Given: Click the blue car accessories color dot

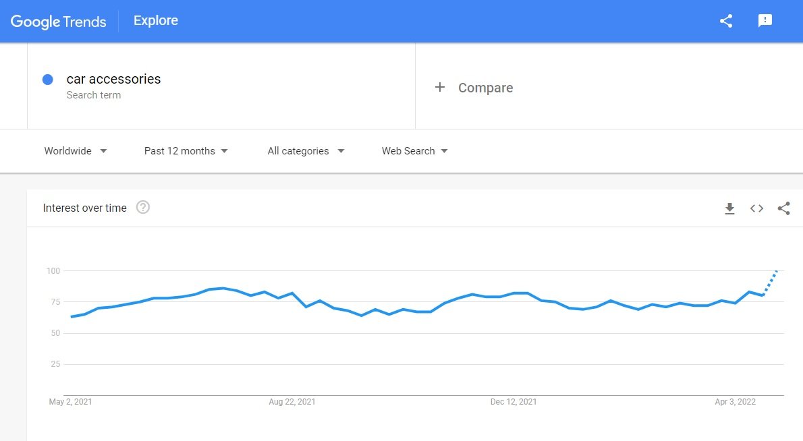Looking at the screenshot, I should pos(48,80).
